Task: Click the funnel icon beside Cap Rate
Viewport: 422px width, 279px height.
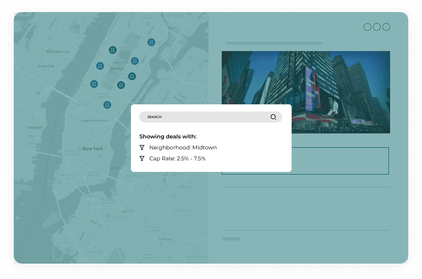Action: (142, 159)
